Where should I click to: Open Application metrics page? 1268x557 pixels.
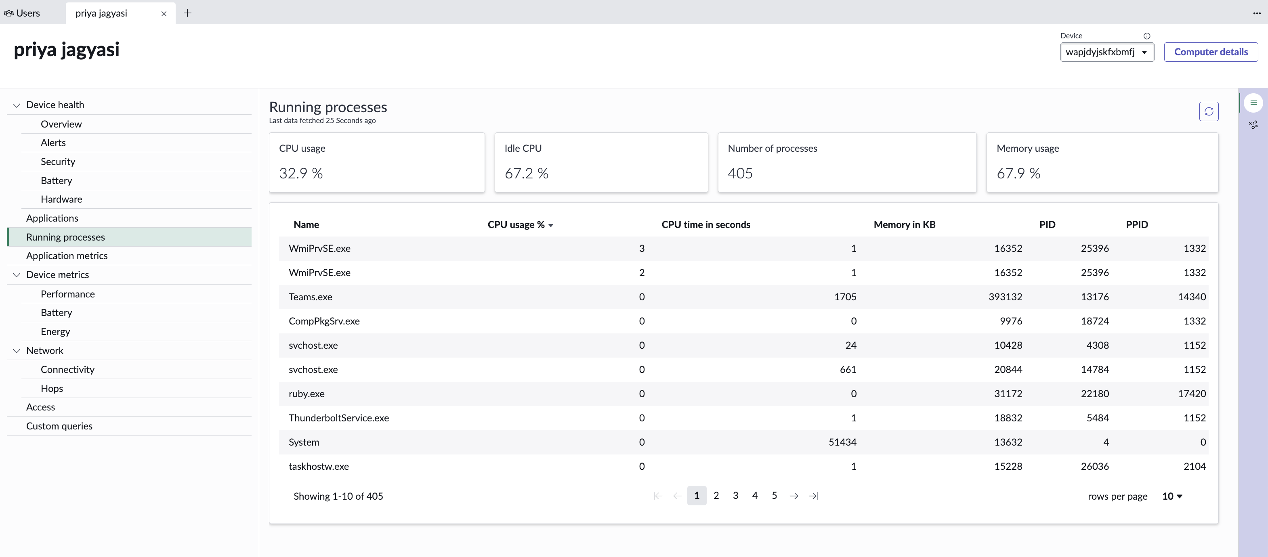click(x=67, y=256)
